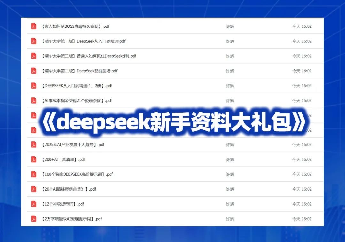Viewport: 345px width, 242px height.
Task: Click 许辉 in the 200+AI工具清单 row
Action: (x=230, y=159)
